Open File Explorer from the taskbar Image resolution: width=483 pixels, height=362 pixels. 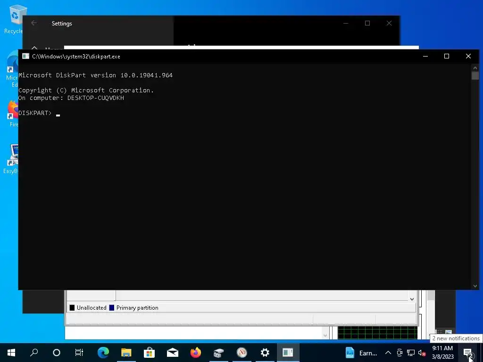click(x=126, y=353)
